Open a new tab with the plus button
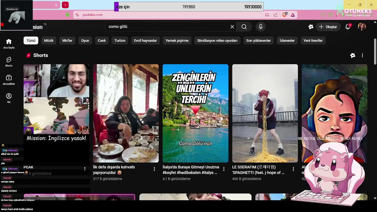Viewport: 377px width, 212px height. click(x=65, y=5)
